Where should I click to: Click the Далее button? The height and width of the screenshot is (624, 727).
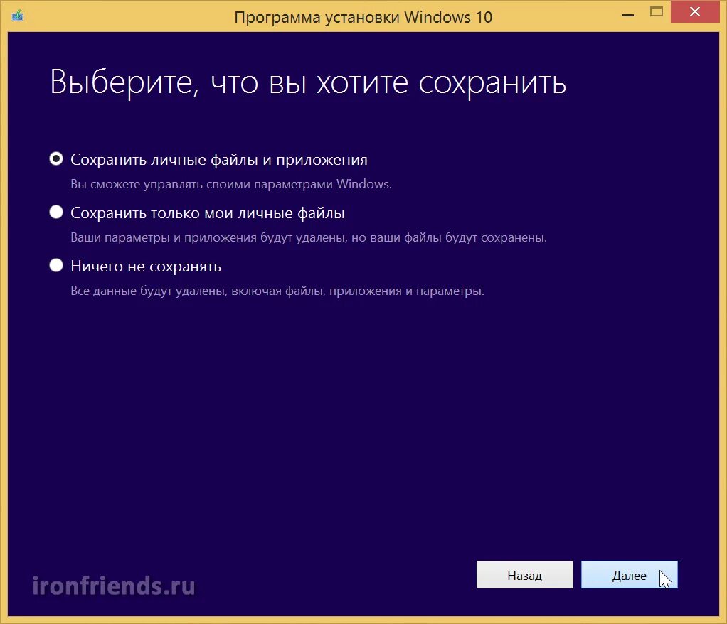(x=629, y=575)
